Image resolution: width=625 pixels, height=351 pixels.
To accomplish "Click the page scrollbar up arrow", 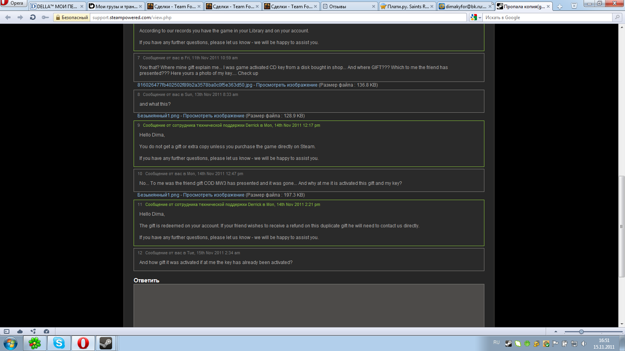I will tap(621, 27).
